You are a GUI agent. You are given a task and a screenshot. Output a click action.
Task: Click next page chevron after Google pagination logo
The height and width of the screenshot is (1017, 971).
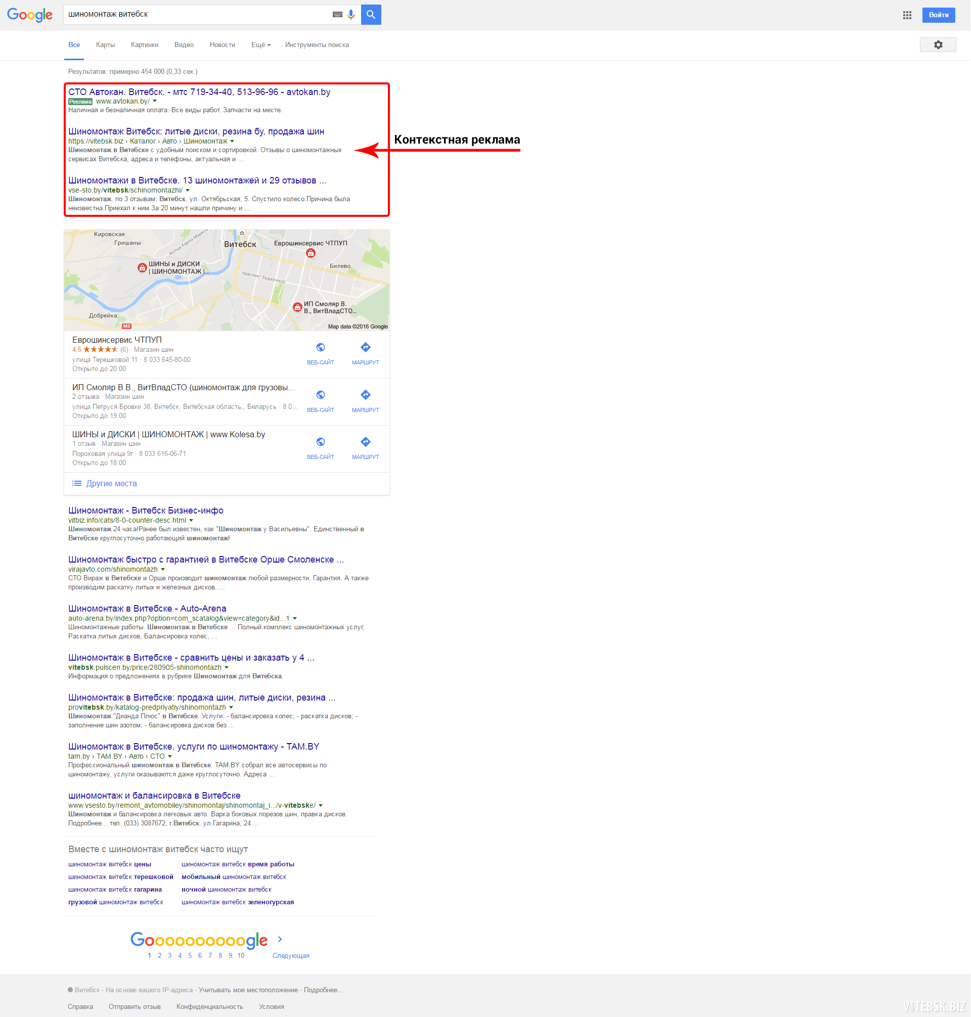pos(280,939)
